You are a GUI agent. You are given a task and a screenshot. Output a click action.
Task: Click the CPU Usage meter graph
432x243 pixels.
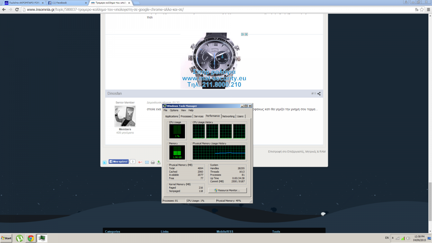[x=177, y=131]
